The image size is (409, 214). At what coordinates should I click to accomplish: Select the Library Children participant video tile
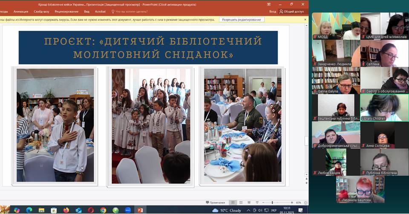coord(381,107)
